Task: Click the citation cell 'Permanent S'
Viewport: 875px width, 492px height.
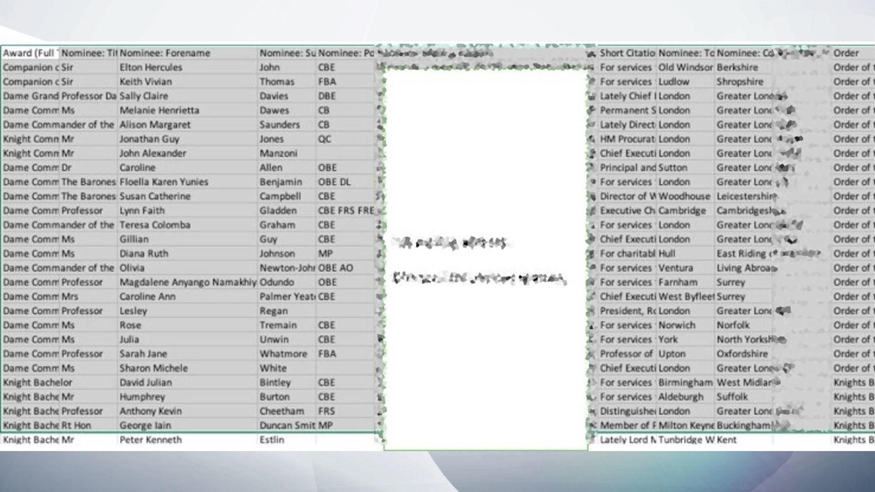Action: 627,110
